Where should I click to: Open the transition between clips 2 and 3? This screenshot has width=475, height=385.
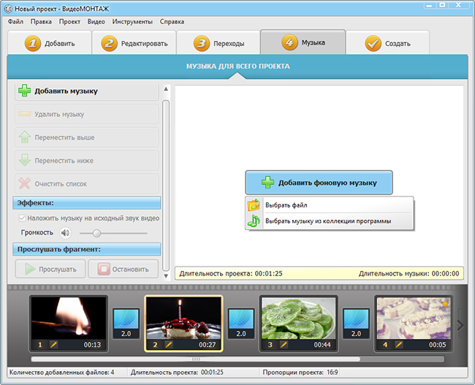241,324
